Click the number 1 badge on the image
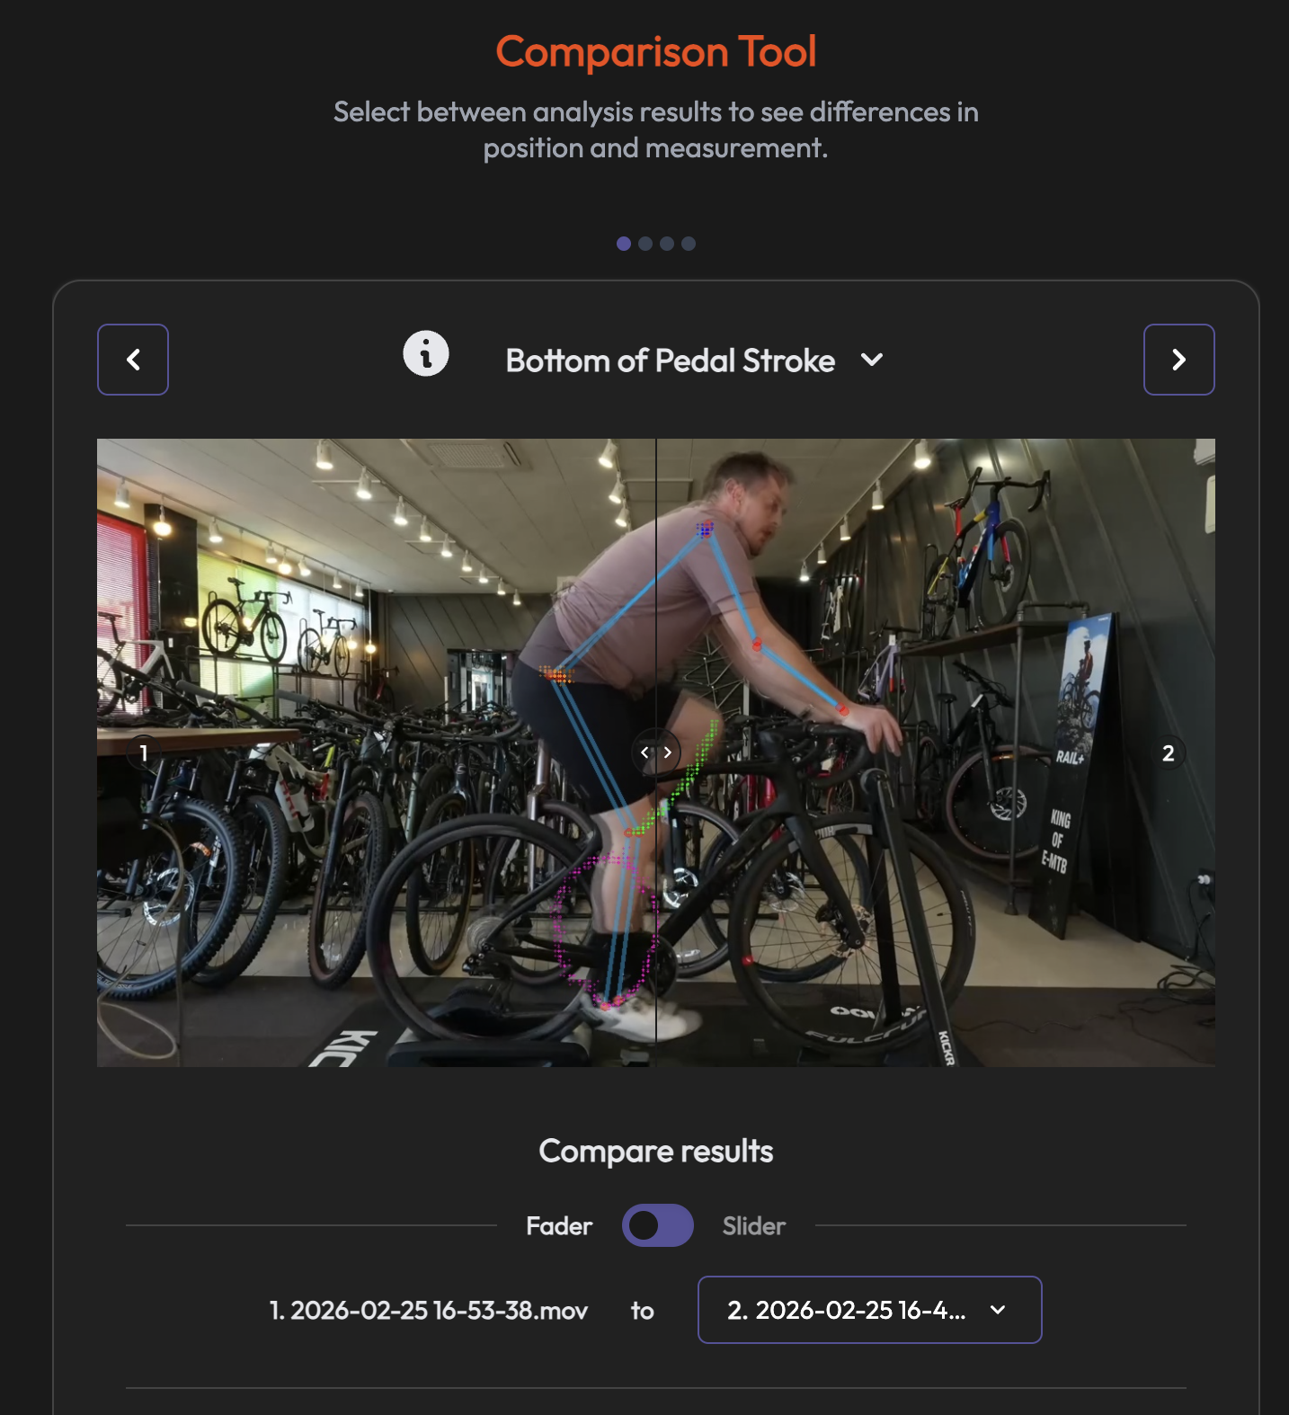 (x=143, y=752)
